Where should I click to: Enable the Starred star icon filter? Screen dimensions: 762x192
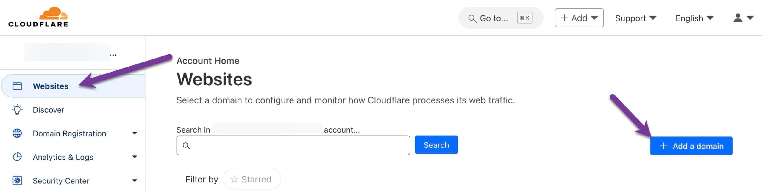click(x=235, y=179)
